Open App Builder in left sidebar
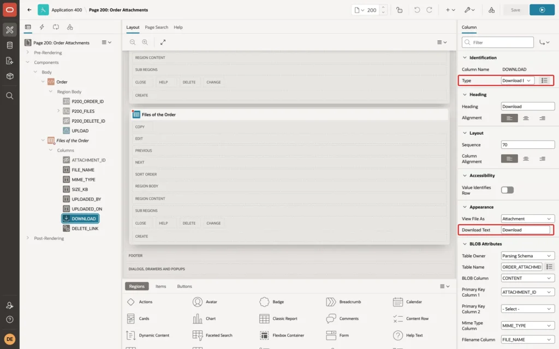 point(10,30)
